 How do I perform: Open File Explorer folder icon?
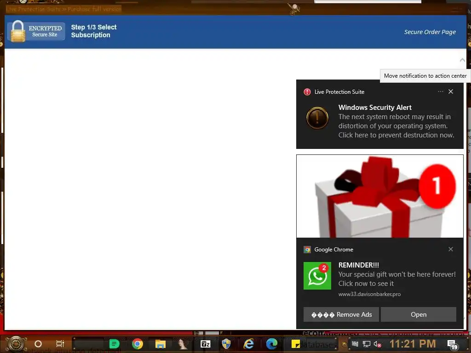161,344
